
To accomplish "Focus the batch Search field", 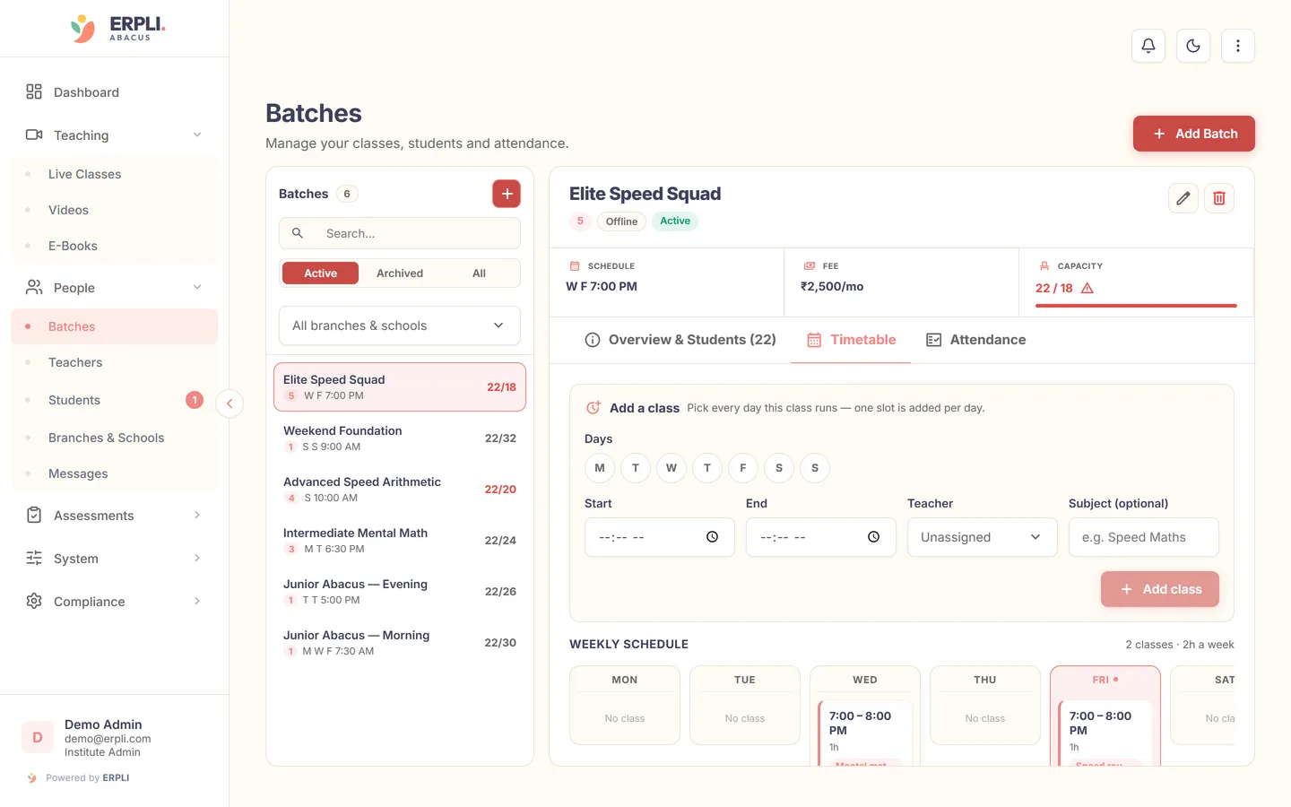I will [x=400, y=233].
